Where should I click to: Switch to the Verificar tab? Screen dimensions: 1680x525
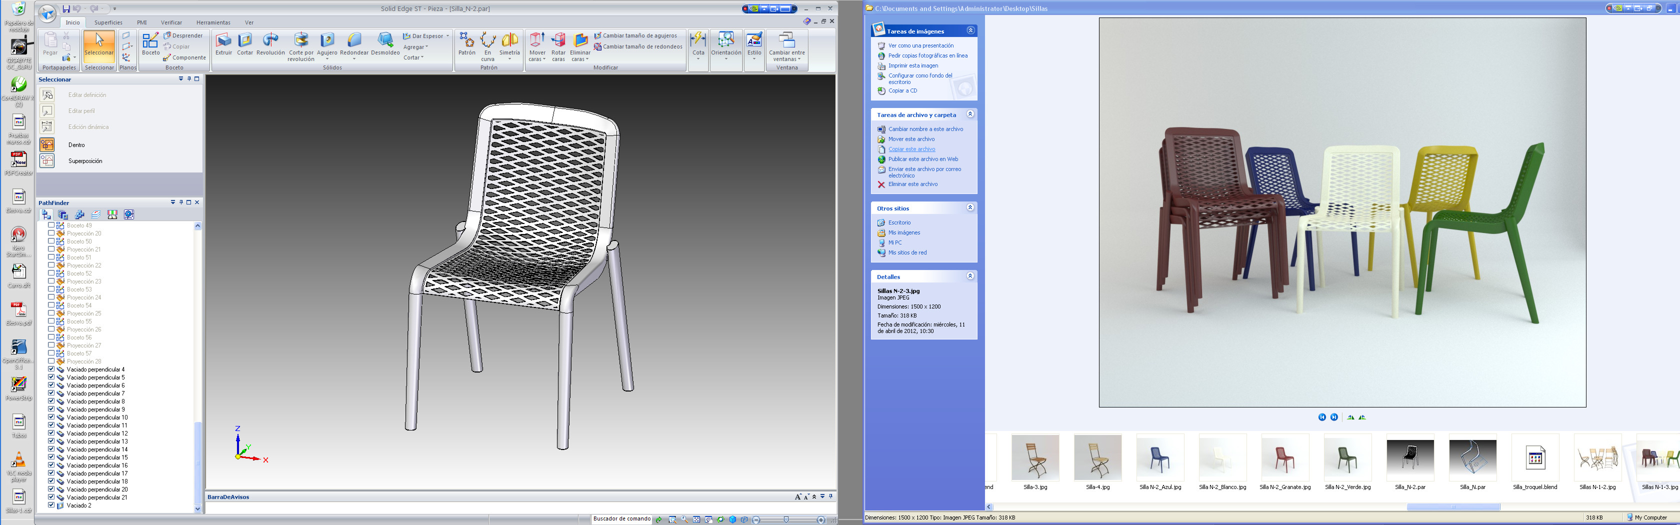[171, 22]
